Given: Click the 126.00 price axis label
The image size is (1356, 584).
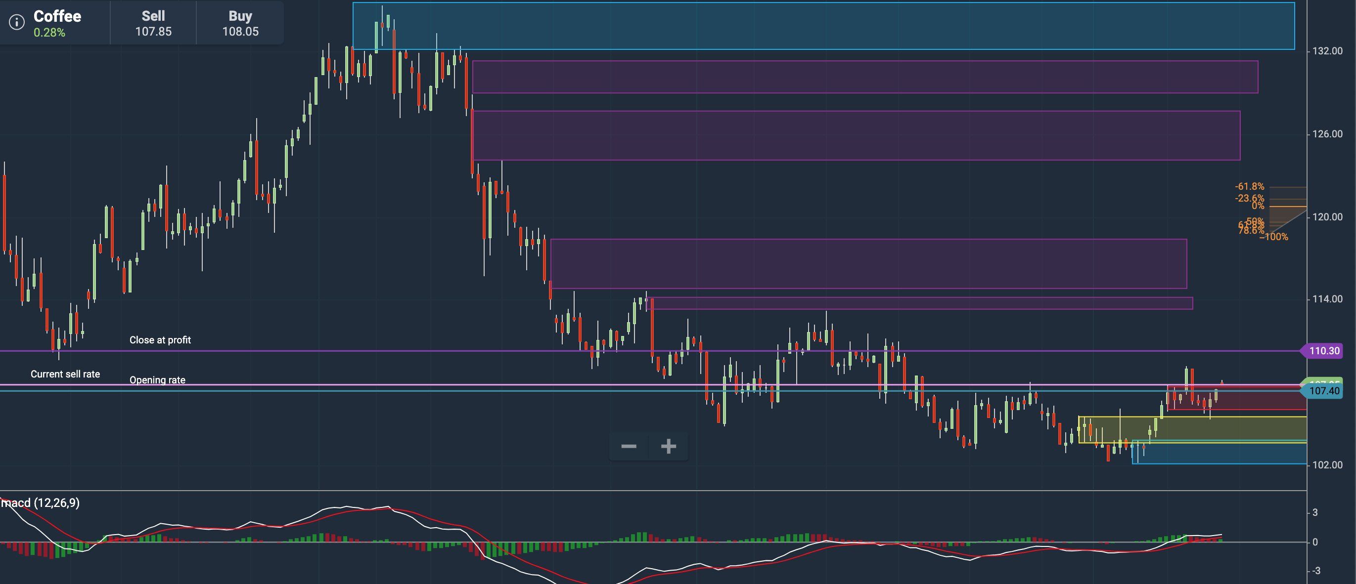Looking at the screenshot, I should point(1327,134).
